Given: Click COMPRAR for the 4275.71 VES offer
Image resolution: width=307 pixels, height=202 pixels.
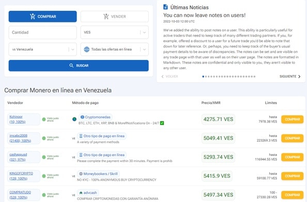Looking at the screenshot, I should point(293,119).
